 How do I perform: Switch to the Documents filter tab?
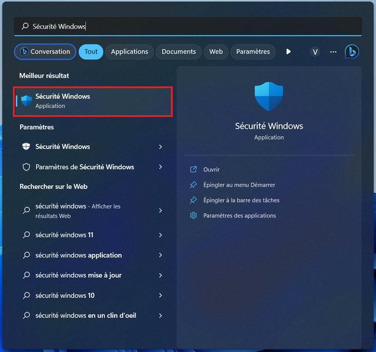(x=179, y=52)
